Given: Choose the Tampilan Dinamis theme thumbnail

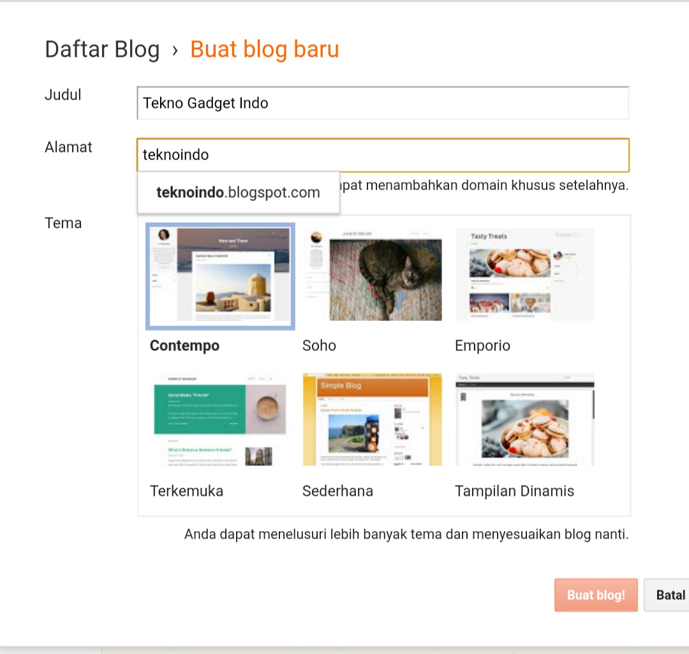Looking at the screenshot, I should pos(524,420).
